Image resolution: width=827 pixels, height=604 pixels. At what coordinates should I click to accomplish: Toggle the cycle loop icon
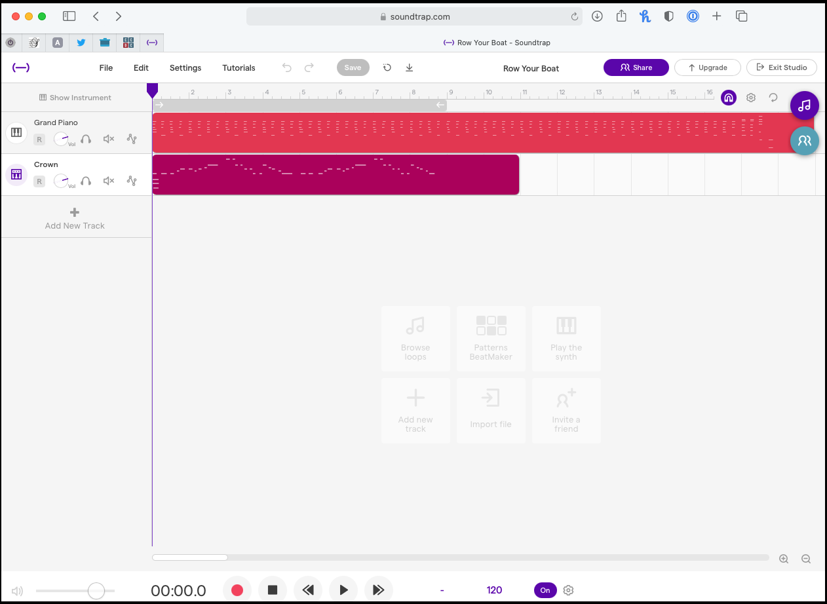(773, 98)
